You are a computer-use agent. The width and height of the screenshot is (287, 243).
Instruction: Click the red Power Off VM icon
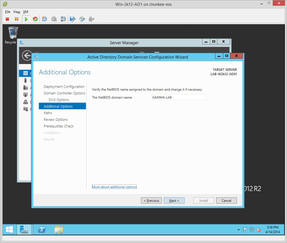click(x=7, y=19)
